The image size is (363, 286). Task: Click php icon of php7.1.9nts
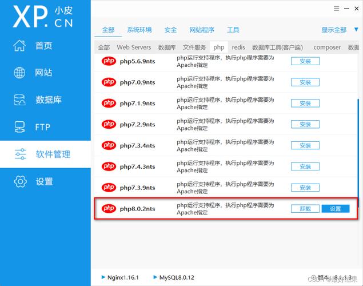pos(109,104)
